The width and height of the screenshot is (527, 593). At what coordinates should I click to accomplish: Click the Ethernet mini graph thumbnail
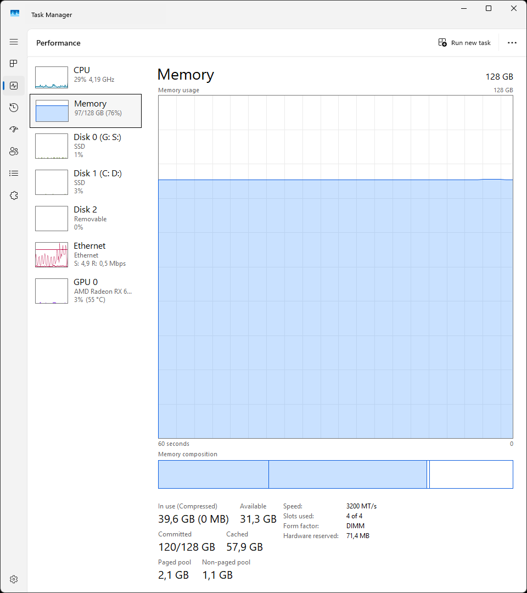point(52,255)
